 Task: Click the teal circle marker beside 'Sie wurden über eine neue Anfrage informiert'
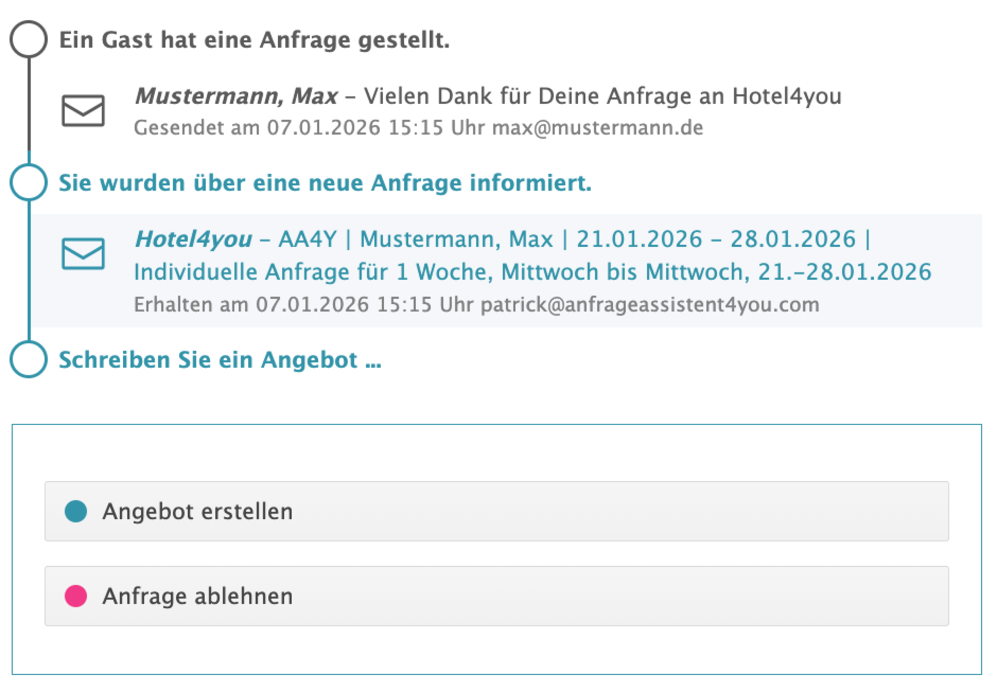[29, 182]
